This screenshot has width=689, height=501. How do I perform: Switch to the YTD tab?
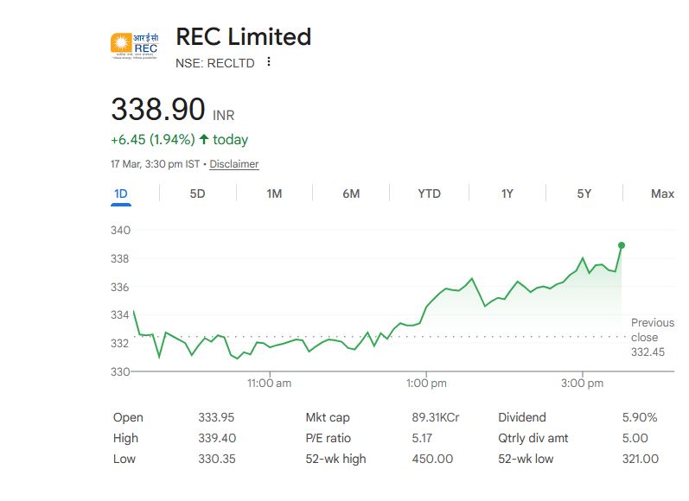click(429, 193)
